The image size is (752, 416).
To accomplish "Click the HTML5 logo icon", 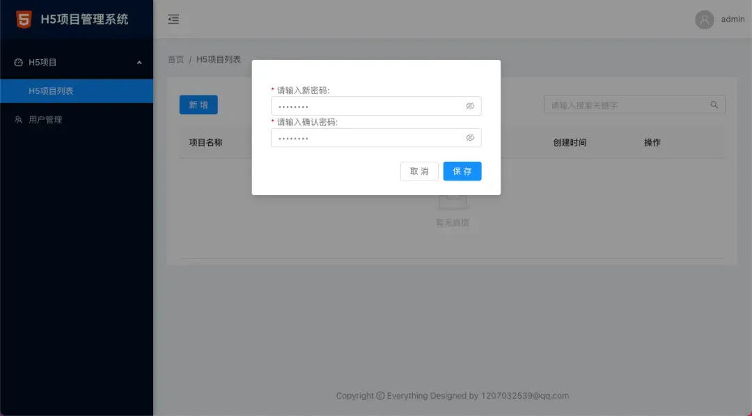I will [24, 20].
